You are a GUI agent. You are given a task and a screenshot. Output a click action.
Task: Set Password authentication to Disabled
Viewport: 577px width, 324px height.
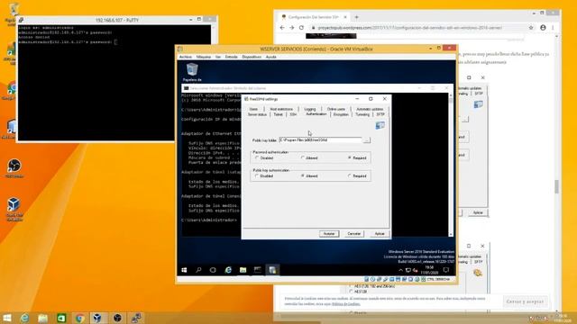click(x=257, y=158)
